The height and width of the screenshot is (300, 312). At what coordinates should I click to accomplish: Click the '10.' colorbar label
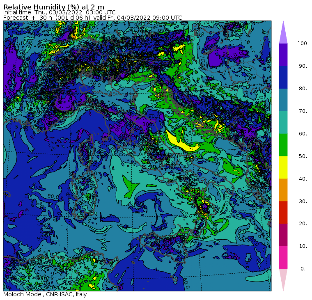303,246
